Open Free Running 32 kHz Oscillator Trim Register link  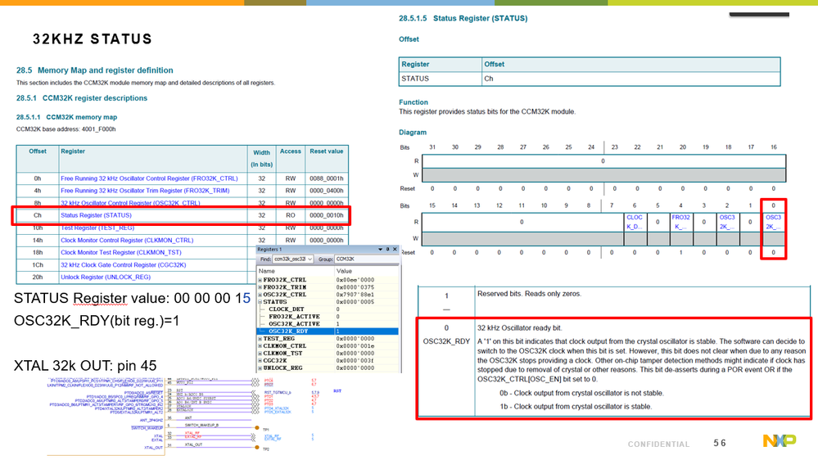(145, 191)
